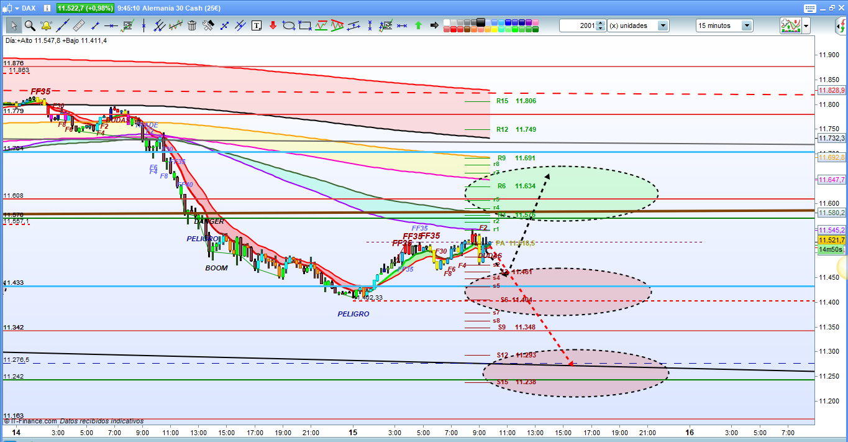The width and height of the screenshot is (848, 442).
Task: Click the trash can delete objects icon
Action: tap(192, 25)
